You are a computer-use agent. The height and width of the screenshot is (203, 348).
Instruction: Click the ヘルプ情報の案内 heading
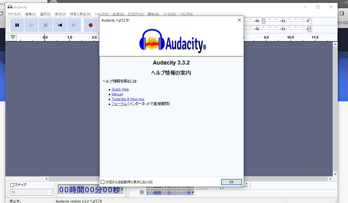click(x=171, y=73)
